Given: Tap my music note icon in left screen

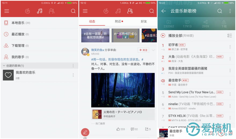Looking at the screenshot, I should (x=40, y=11).
